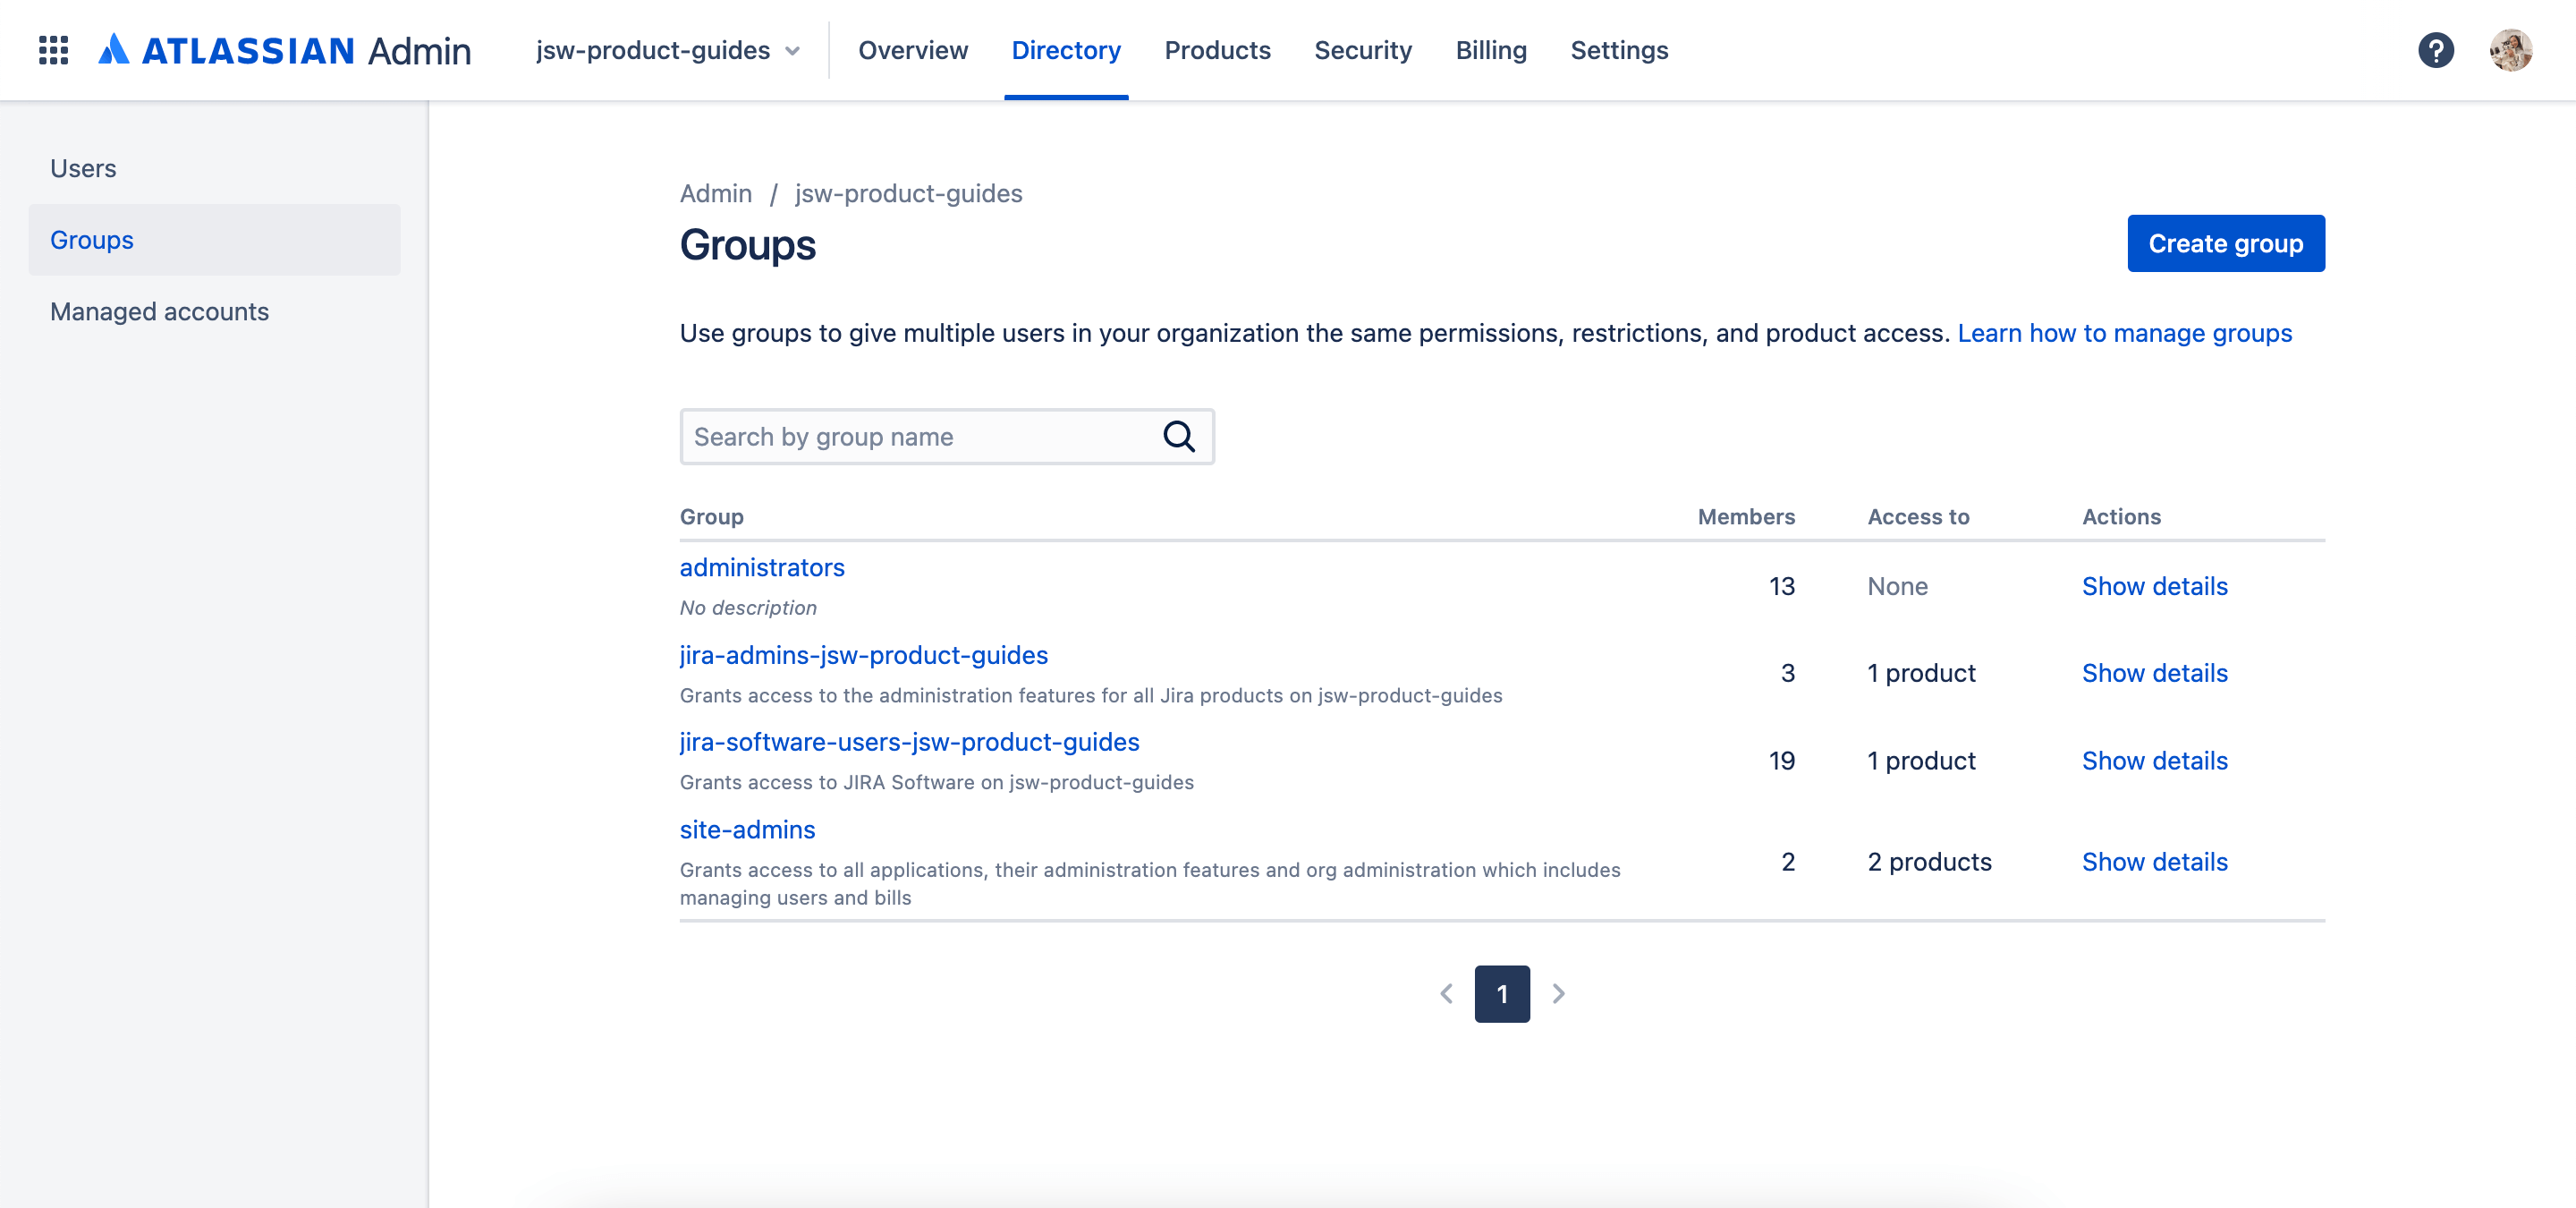Viewport: 2576px width, 1208px height.
Task: Click the help question mark icon
Action: pyautogui.click(x=2440, y=49)
